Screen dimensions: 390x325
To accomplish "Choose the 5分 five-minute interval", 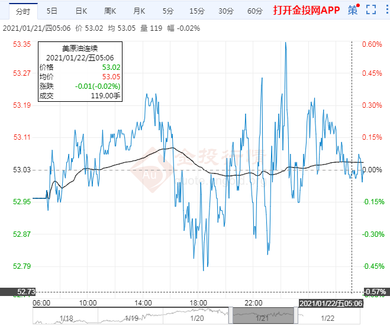I will (168, 11).
